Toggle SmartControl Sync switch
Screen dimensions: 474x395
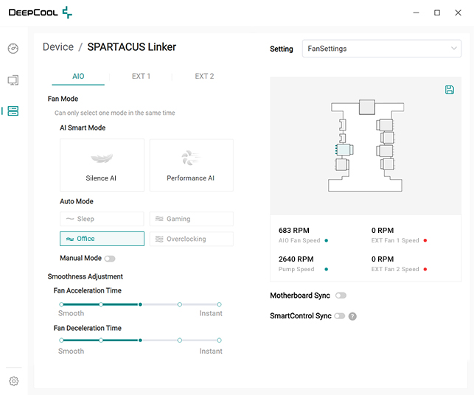click(x=339, y=316)
